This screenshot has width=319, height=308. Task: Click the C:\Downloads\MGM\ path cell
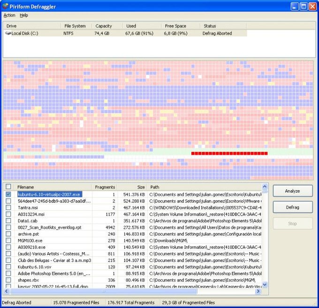pyautogui.click(x=168, y=240)
